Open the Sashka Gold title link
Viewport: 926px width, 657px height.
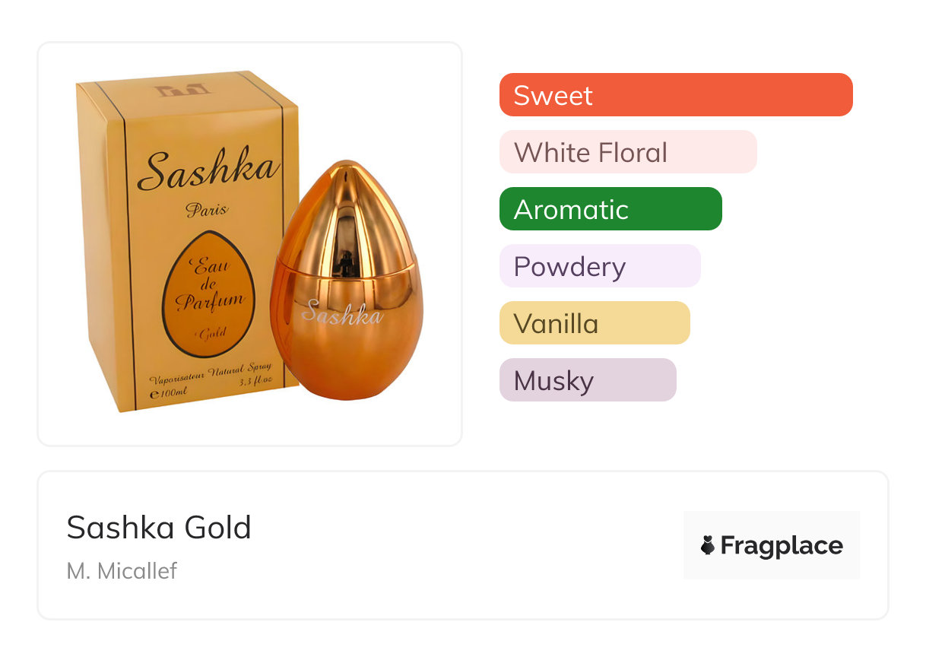point(159,527)
